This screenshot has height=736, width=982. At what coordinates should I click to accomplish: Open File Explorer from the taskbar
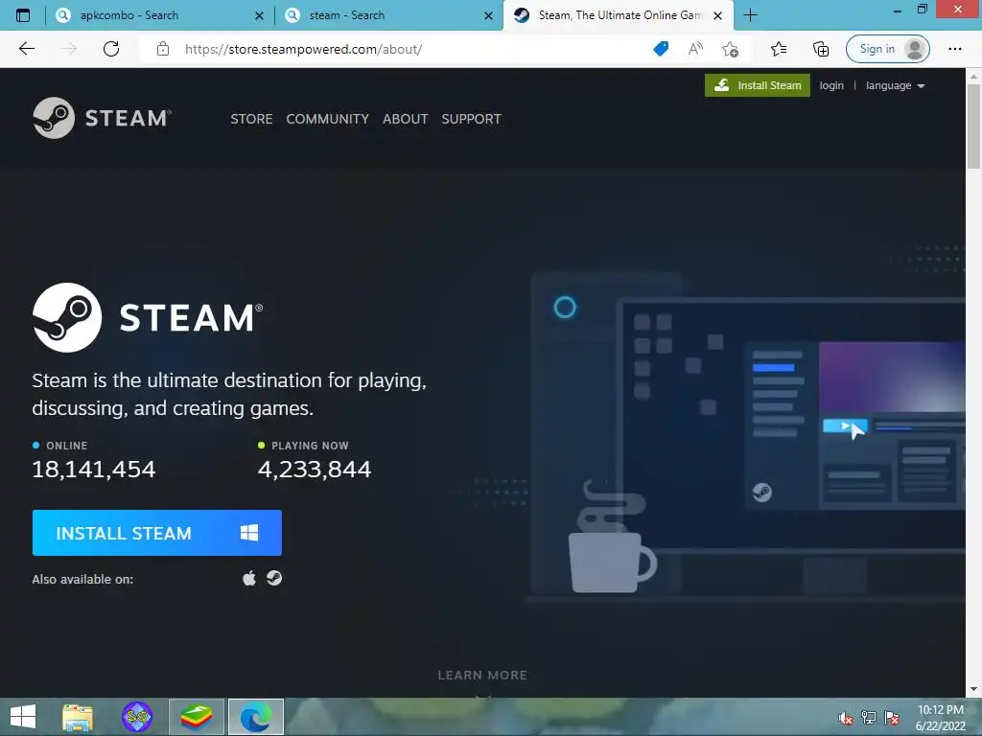click(78, 717)
